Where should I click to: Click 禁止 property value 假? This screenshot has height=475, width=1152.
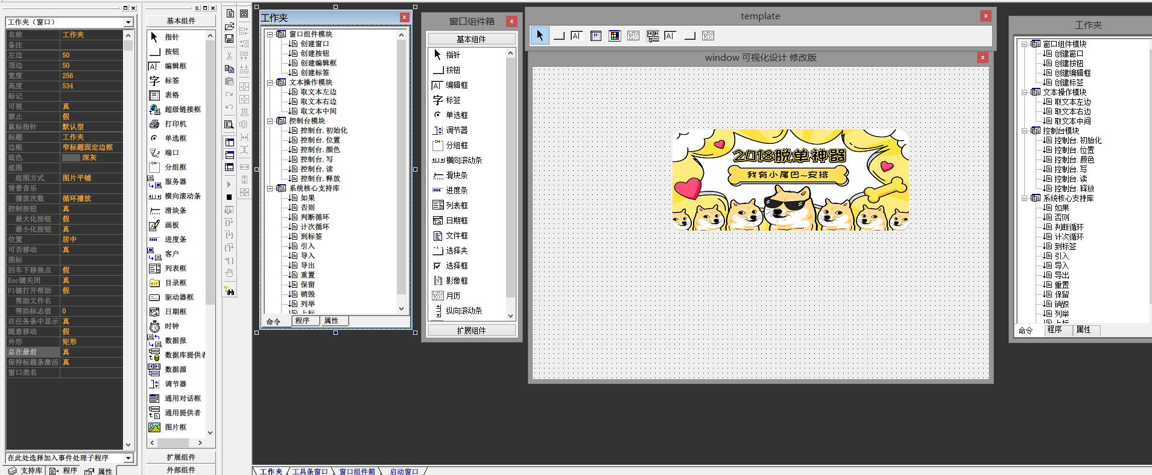(x=91, y=117)
